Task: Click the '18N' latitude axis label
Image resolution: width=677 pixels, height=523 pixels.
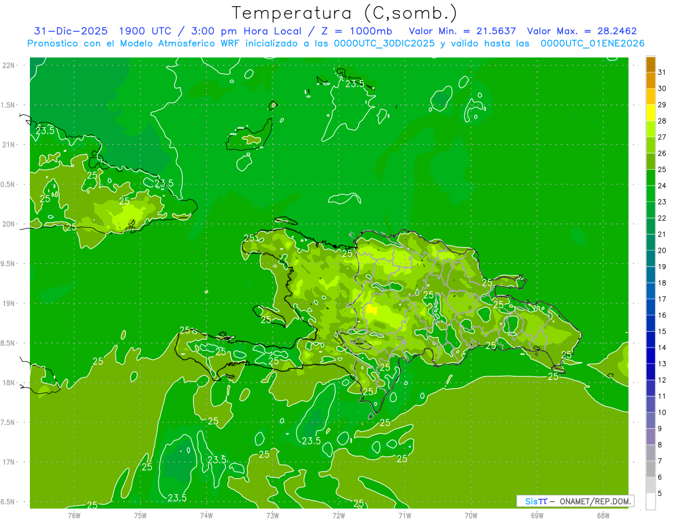Action: pos(9,383)
